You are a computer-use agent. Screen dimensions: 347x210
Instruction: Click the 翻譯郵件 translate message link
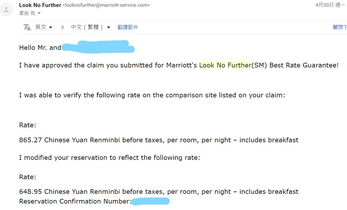point(128,27)
